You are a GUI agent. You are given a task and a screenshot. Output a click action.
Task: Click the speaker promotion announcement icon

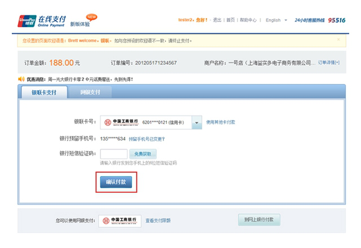[21, 79]
